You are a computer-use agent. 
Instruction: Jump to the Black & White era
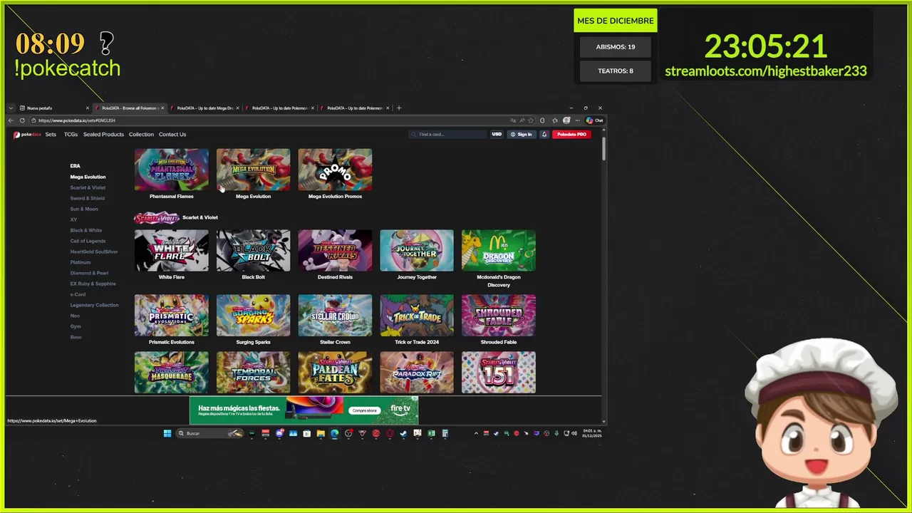tap(85, 230)
